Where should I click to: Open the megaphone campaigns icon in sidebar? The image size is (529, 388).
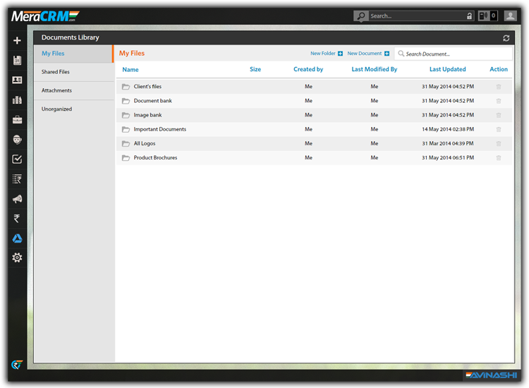pos(17,199)
